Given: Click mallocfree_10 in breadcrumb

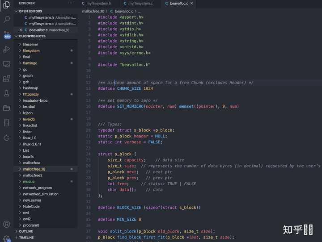Looking at the screenshot, I should pos(93,11).
